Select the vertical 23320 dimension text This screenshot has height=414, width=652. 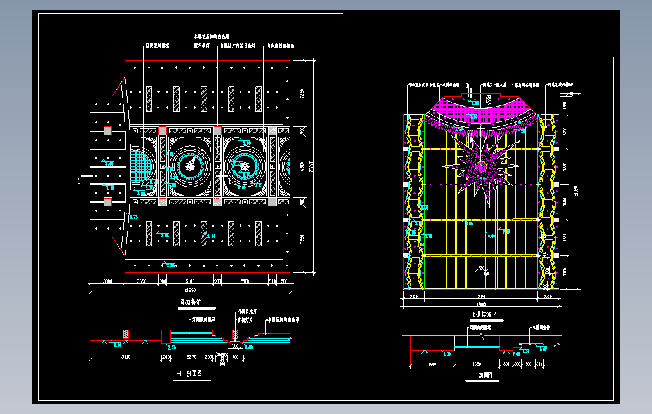click(x=312, y=167)
